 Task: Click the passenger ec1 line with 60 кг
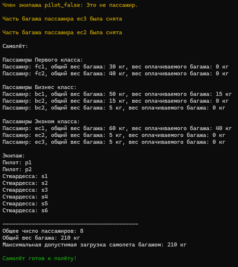click(117, 128)
